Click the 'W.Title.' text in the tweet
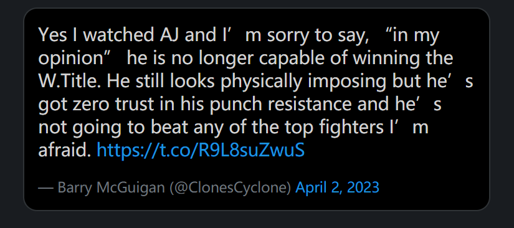The width and height of the screenshot is (514, 228). [x=70, y=82]
